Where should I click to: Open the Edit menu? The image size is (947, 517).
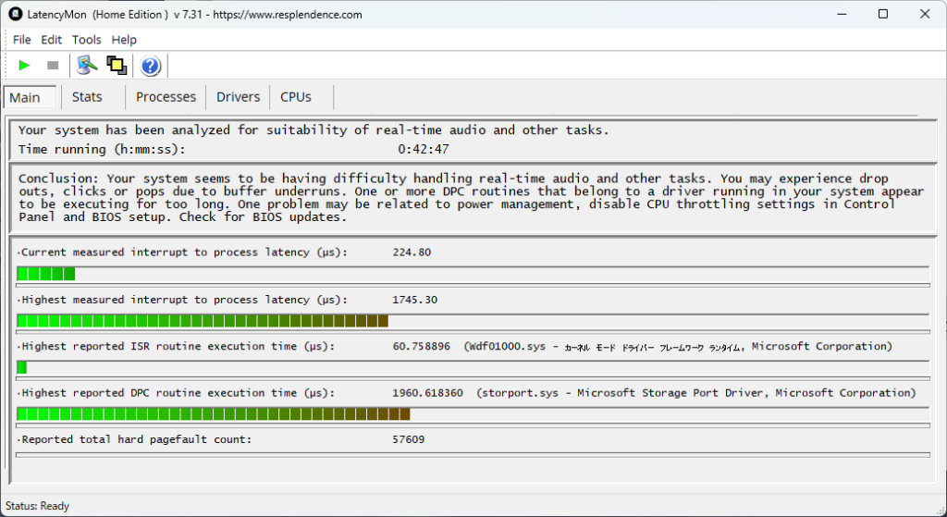tap(52, 40)
